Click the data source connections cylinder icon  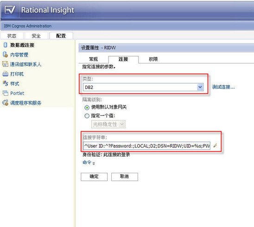(x=6, y=45)
